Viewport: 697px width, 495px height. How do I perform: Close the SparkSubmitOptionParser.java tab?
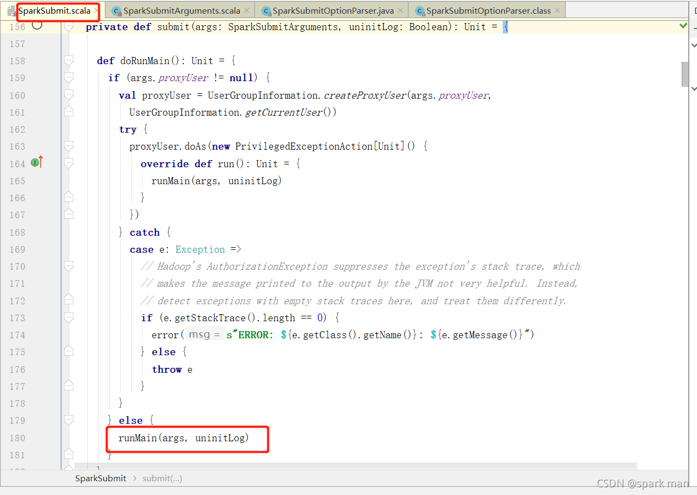pyautogui.click(x=400, y=10)
